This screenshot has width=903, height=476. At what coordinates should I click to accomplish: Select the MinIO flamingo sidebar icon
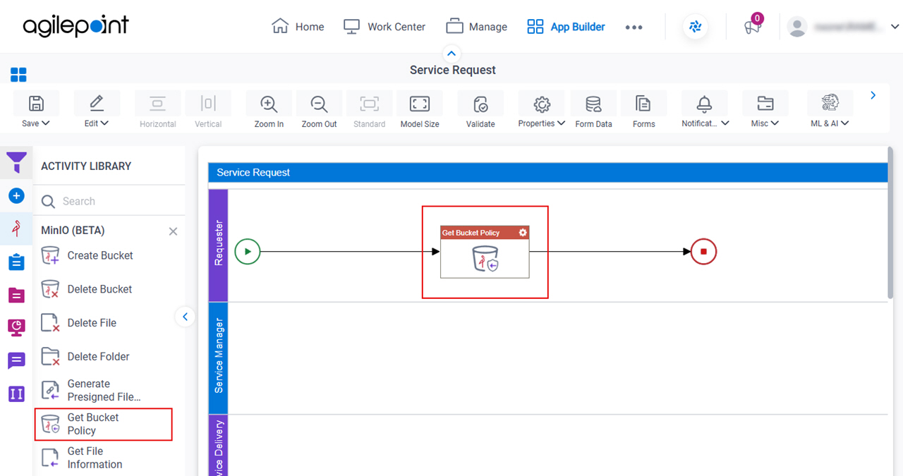[x=16, y=228]
